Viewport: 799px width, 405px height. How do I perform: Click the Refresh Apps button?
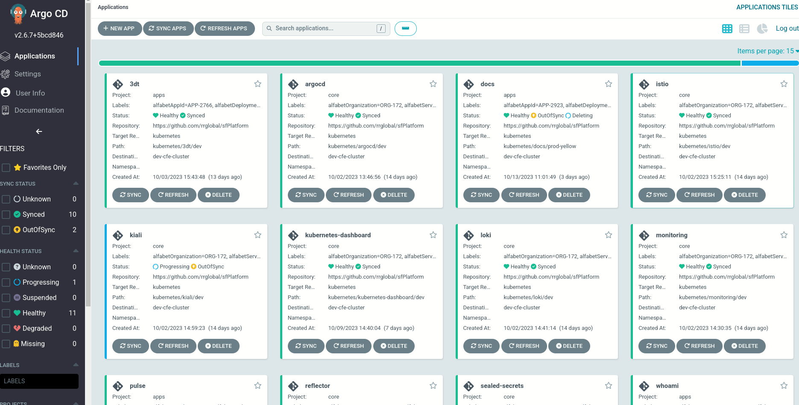225,29
